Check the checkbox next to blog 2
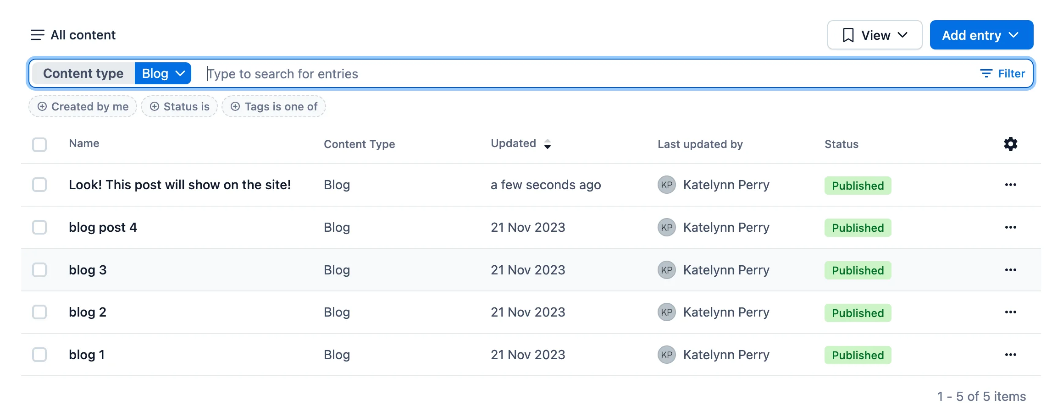The image size is (1063, 416). 39,312
